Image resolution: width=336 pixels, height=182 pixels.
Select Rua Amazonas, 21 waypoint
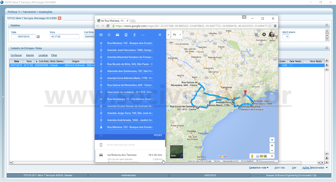[x=130, y=99]
